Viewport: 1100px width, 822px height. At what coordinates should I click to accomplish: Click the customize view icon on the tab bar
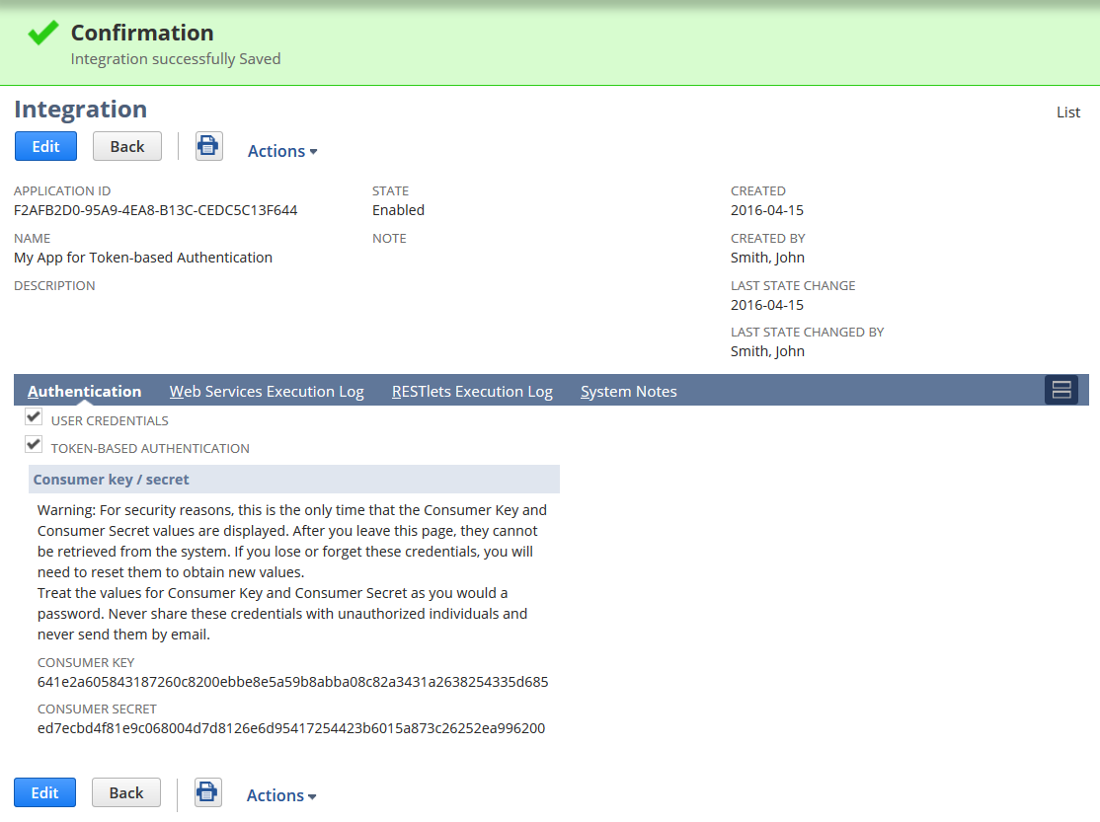coord(1061,390)
